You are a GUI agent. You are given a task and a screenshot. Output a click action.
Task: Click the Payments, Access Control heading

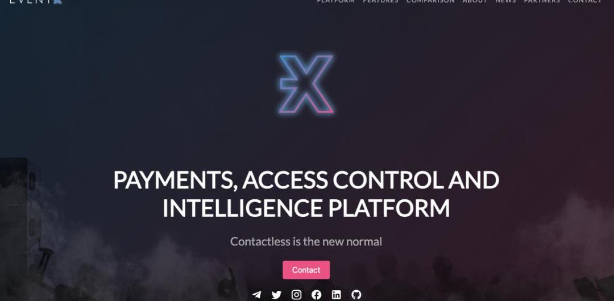306,180
